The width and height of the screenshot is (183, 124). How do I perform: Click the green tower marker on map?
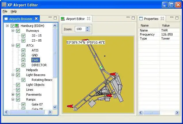click(x=101, y=67)
